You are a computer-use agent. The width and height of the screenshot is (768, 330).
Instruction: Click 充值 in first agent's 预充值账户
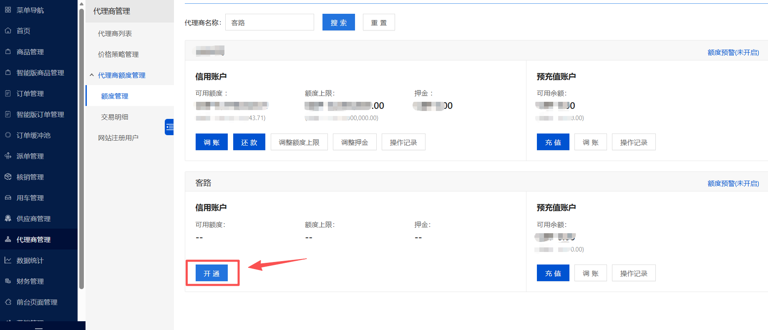click(553, 142)
